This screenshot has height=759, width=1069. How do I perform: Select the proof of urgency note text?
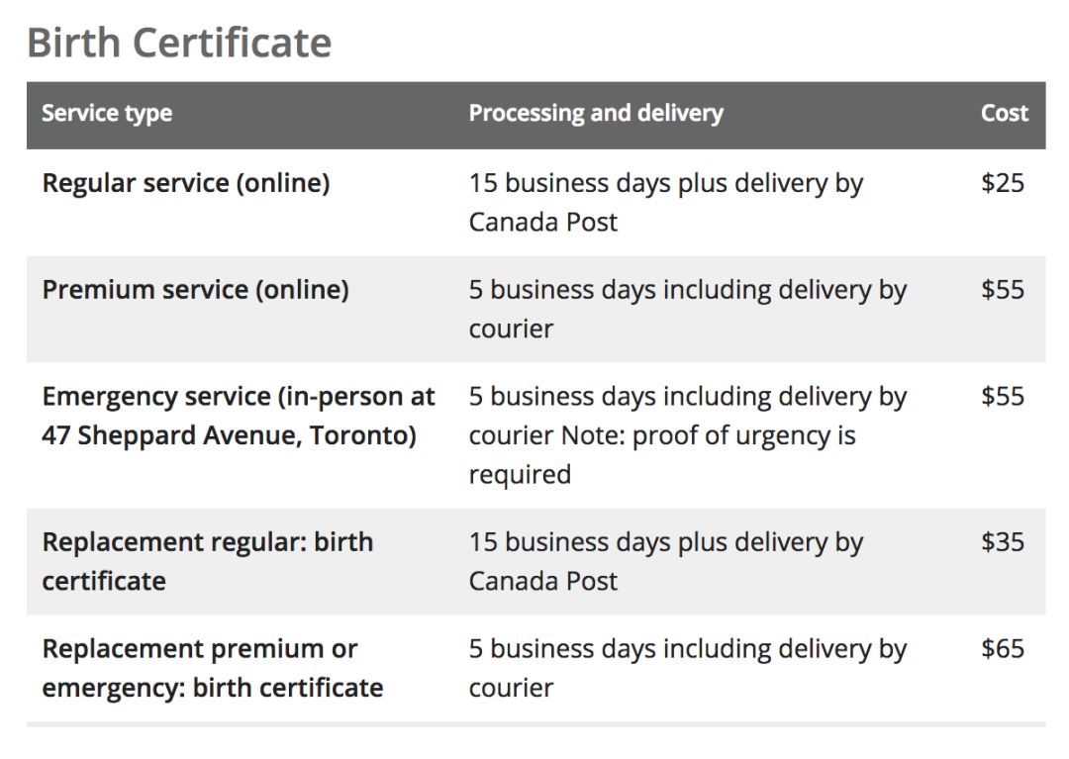click(x=708, y=436)
